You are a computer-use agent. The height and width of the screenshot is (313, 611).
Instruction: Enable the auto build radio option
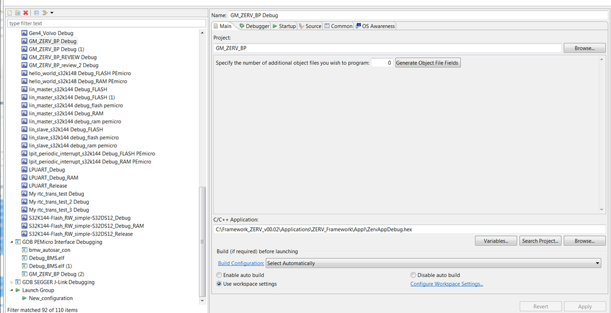click(x=220, y=275)
